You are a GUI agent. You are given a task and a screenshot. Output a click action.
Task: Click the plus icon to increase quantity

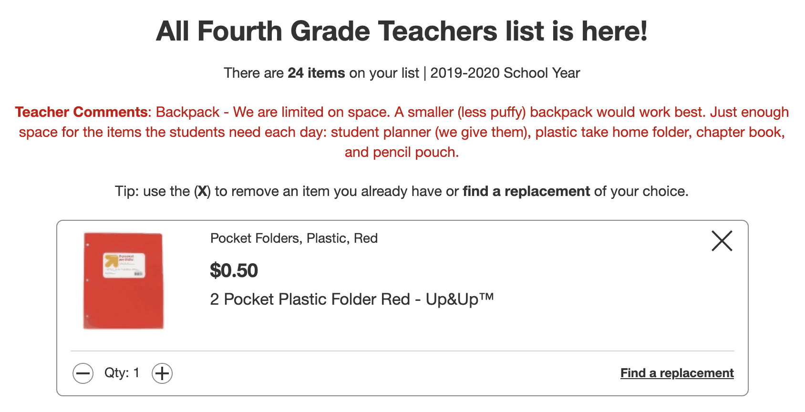coord(162,373)
